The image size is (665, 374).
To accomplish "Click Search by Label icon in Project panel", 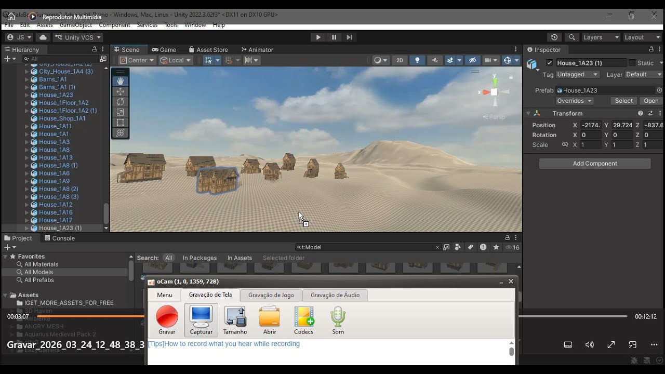I will pos(470,247).
